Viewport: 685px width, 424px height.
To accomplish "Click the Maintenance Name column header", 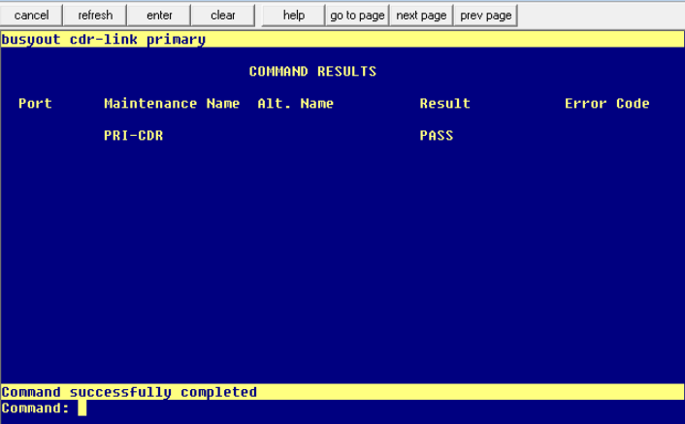I will pyautogui.click(x=172, y=104).
